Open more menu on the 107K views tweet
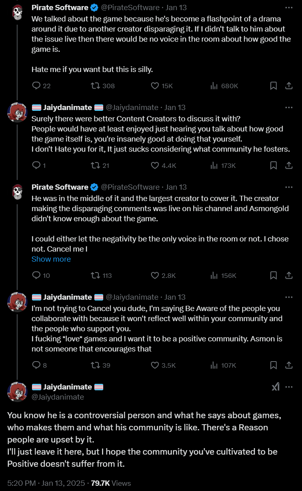The image size is (302, 491). tap(289, 297)
